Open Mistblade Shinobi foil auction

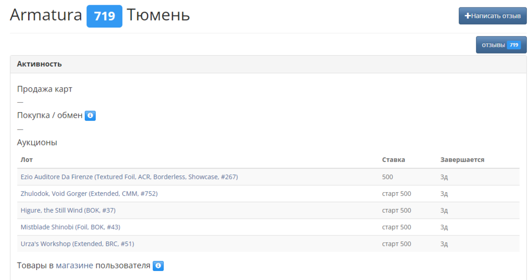[70, 227]
